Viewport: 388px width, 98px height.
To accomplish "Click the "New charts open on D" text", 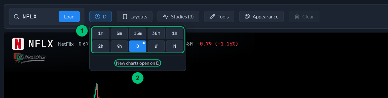I will (138, 63).
